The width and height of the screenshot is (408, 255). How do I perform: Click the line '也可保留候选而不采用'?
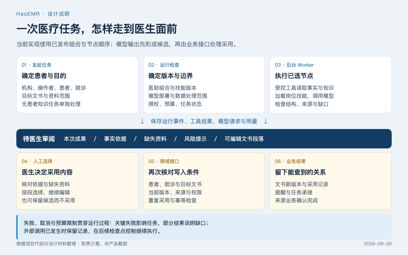point(48,200)
